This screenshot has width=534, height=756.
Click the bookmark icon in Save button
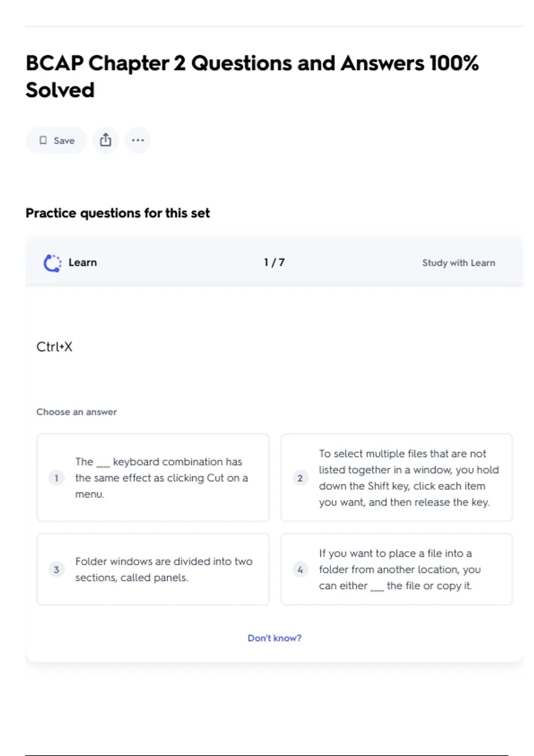pyautogui.click(x=43, y=141)
